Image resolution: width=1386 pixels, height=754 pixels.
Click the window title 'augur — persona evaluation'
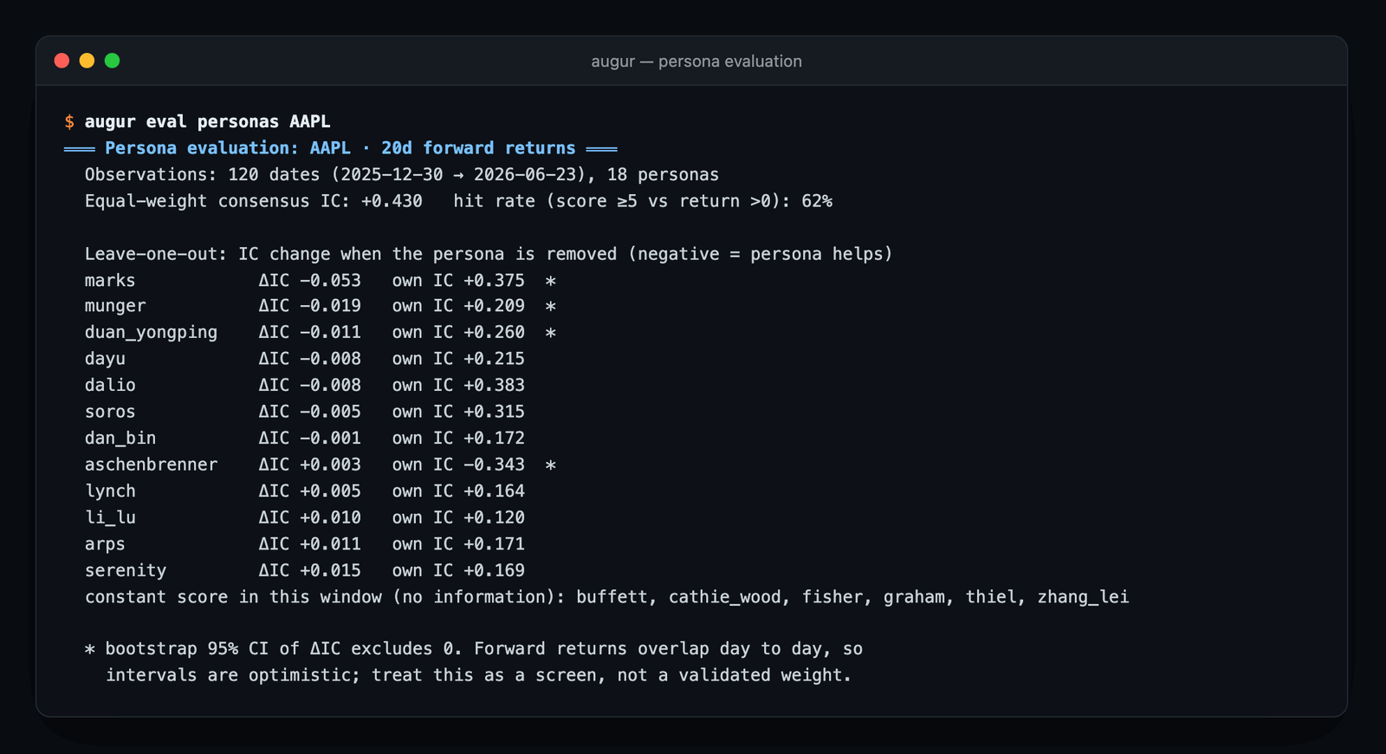(696, 62)
